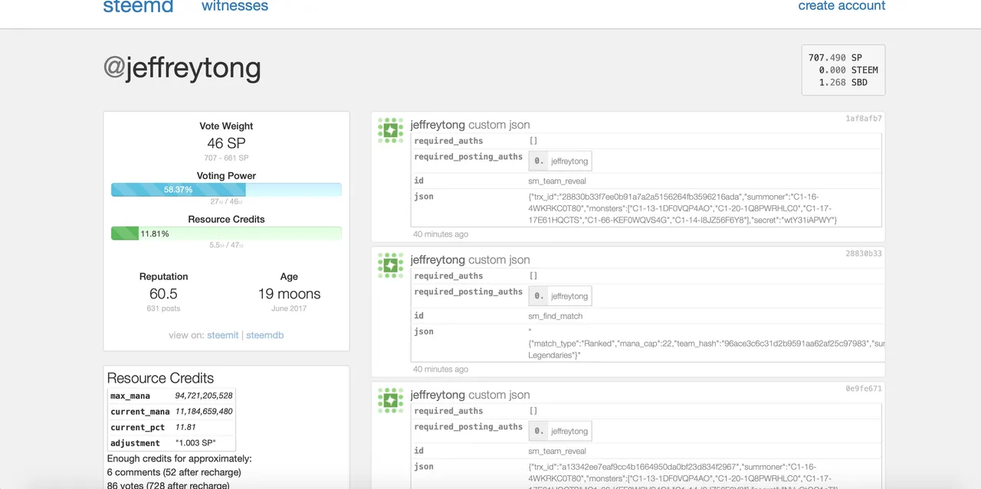The height and width of the screenshot is (489, 981).
Task: Click sm_team_reveal id in the first transaction
Action: click(557, 181)
